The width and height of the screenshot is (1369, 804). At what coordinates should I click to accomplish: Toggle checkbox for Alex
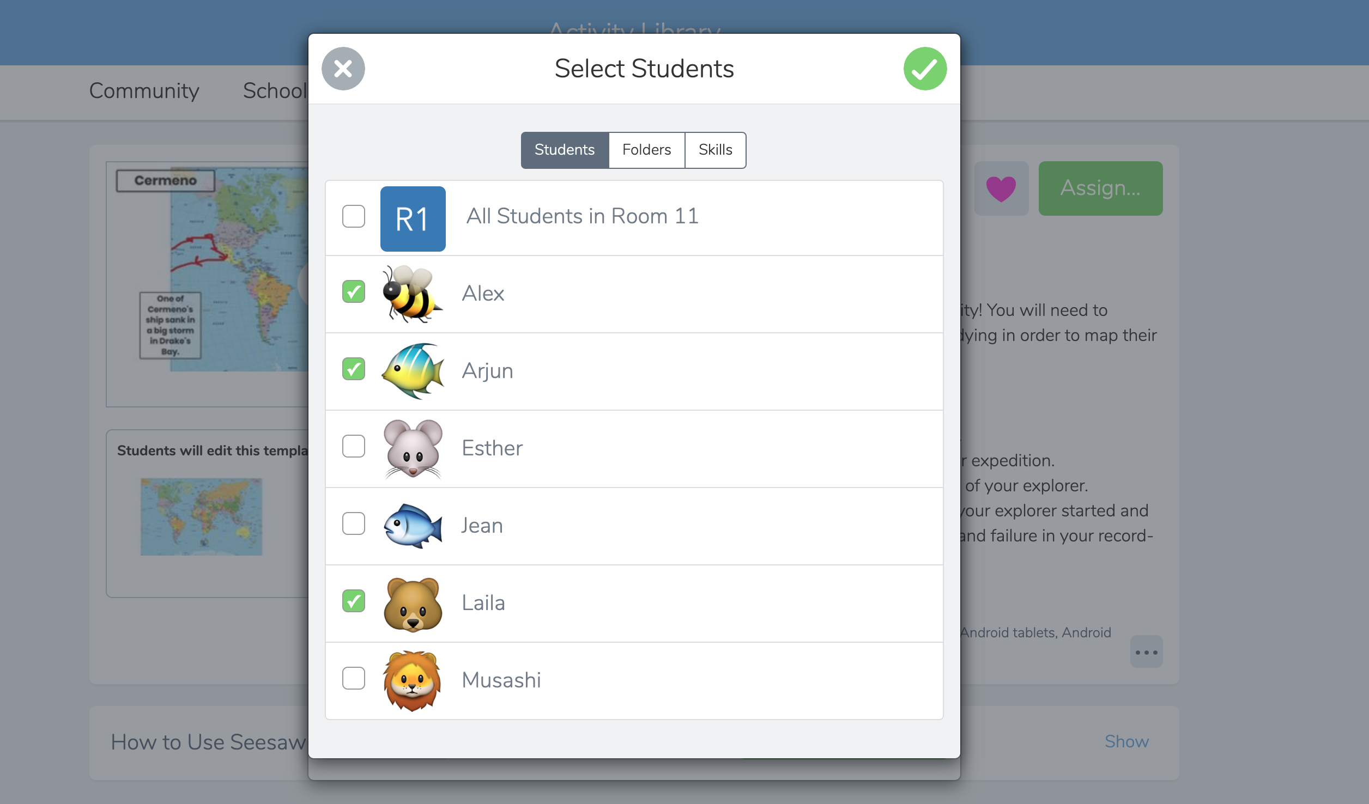354,293
